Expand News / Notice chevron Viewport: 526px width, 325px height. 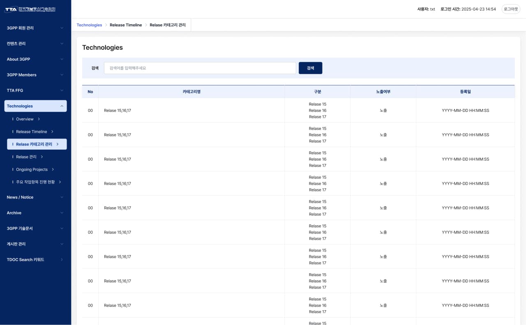(x=62, y=197)
